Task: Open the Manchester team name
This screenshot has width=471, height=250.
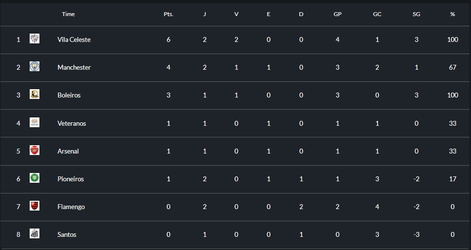Action: tap(74, 67)
